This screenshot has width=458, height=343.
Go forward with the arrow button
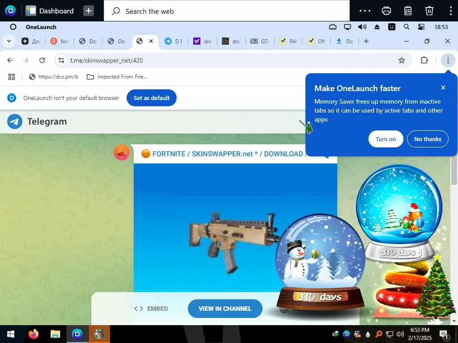point(25,60)
